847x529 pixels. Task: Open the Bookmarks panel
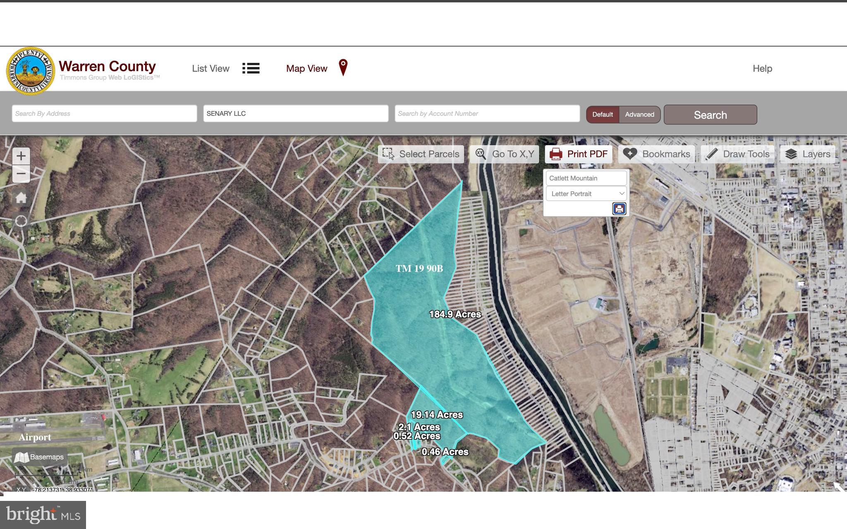656,154
